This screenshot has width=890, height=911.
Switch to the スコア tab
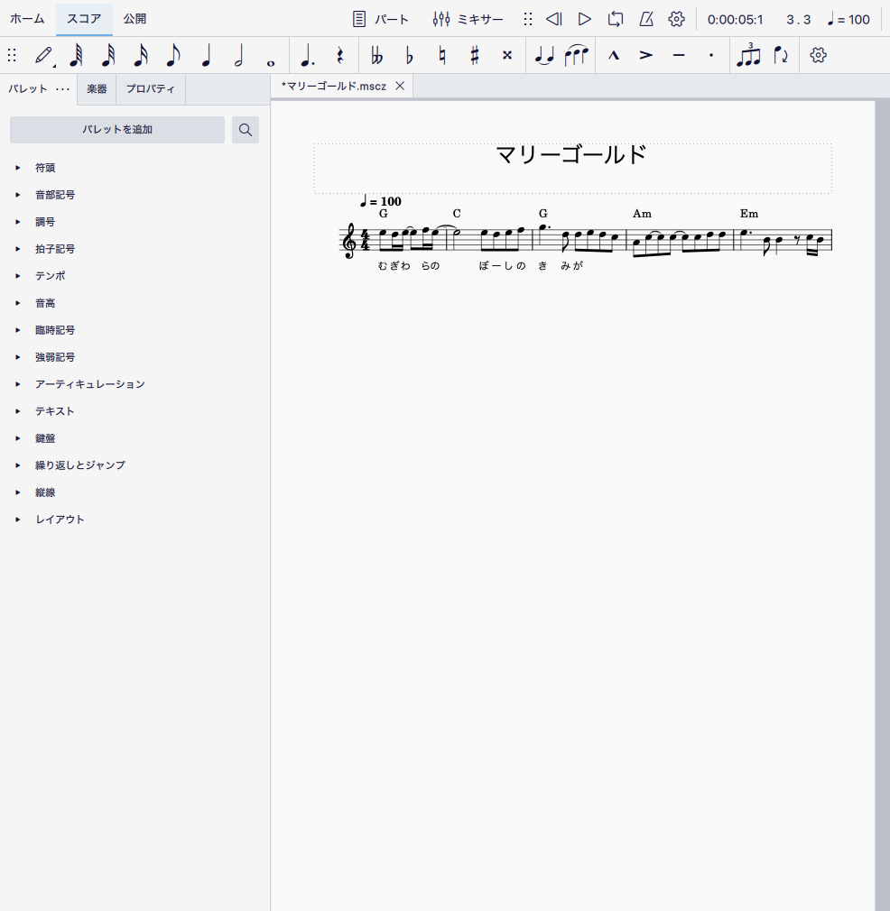tap(84, 19)
